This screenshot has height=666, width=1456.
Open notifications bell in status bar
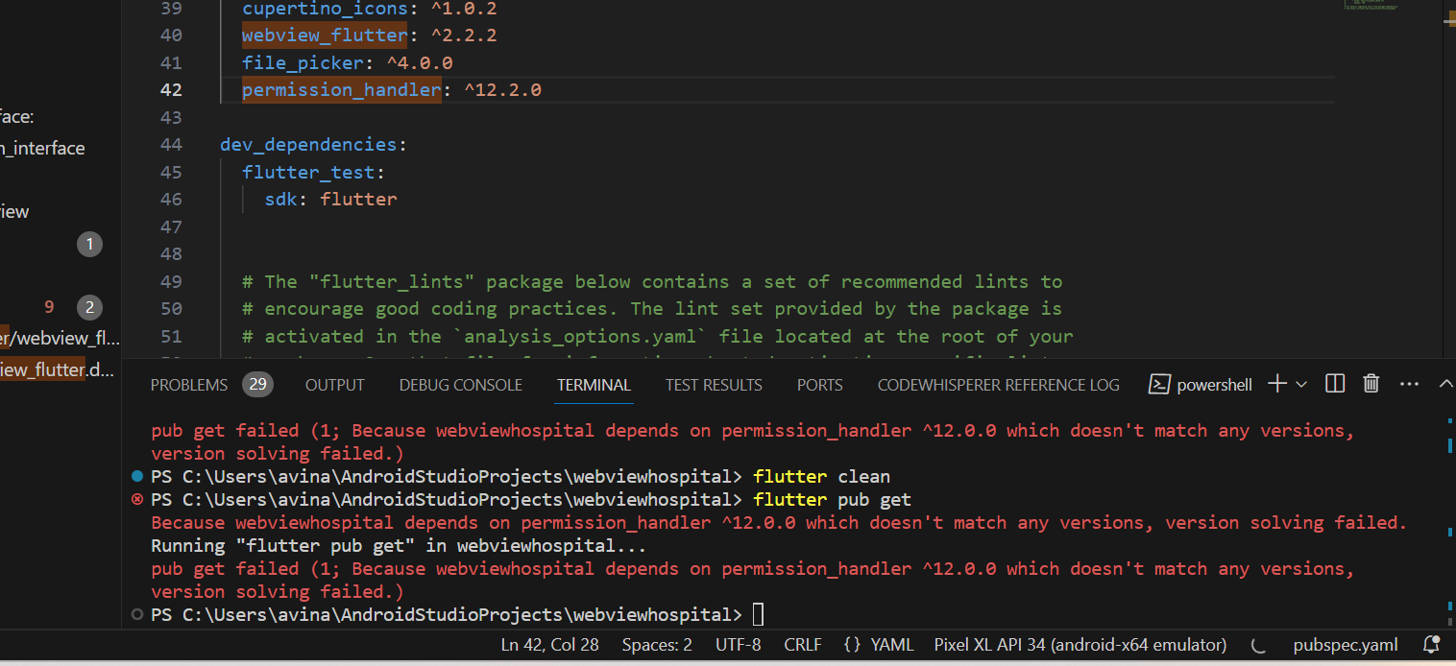[1431, 645]
